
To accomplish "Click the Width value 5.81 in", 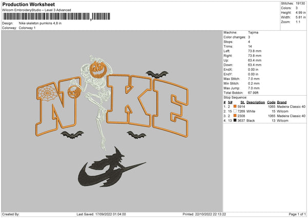I will click(x=300, y=17).
